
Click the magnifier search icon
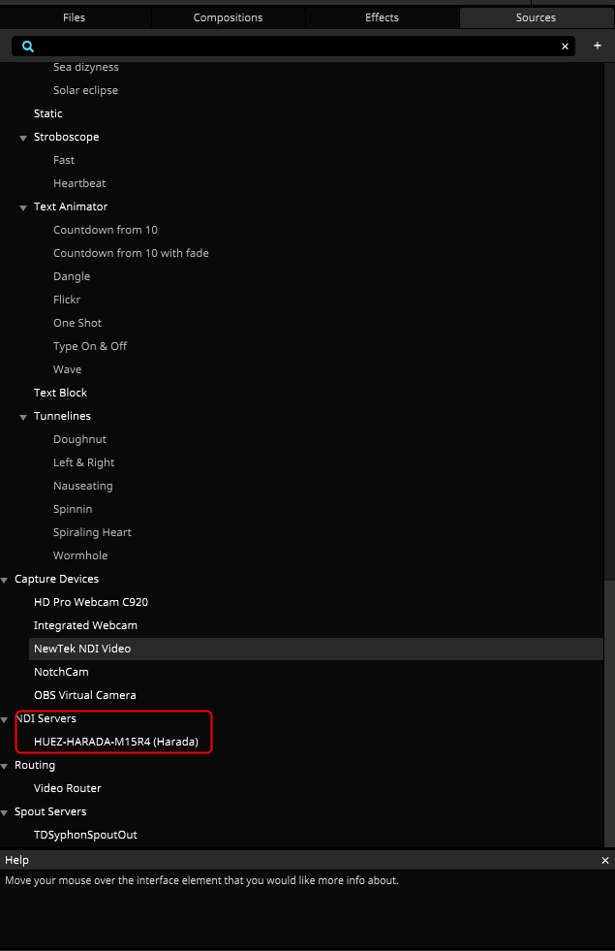tap(28, 46)
